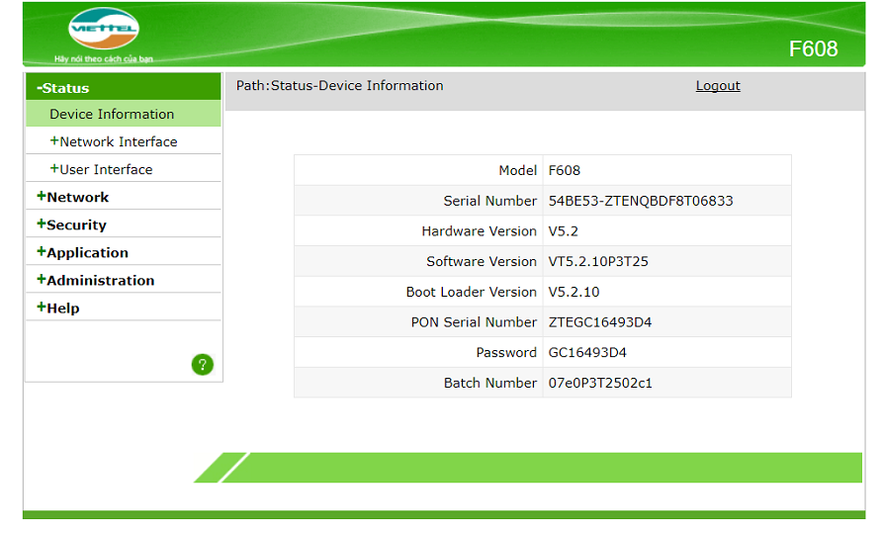
Task: Collapse the Status menu section
Action: click(x=63, y=88)
